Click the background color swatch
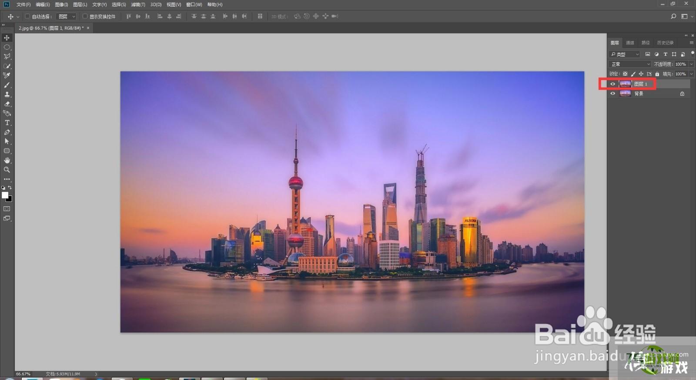Screen dimensions: 696x380 pyautogui.click(x=10, y=199)
